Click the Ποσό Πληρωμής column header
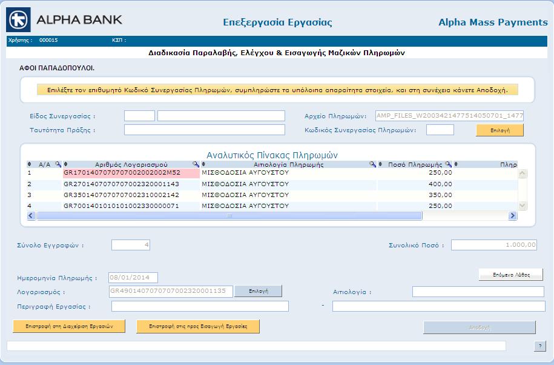Viewport: 554px width, 365px height. (x=415, y=164)
